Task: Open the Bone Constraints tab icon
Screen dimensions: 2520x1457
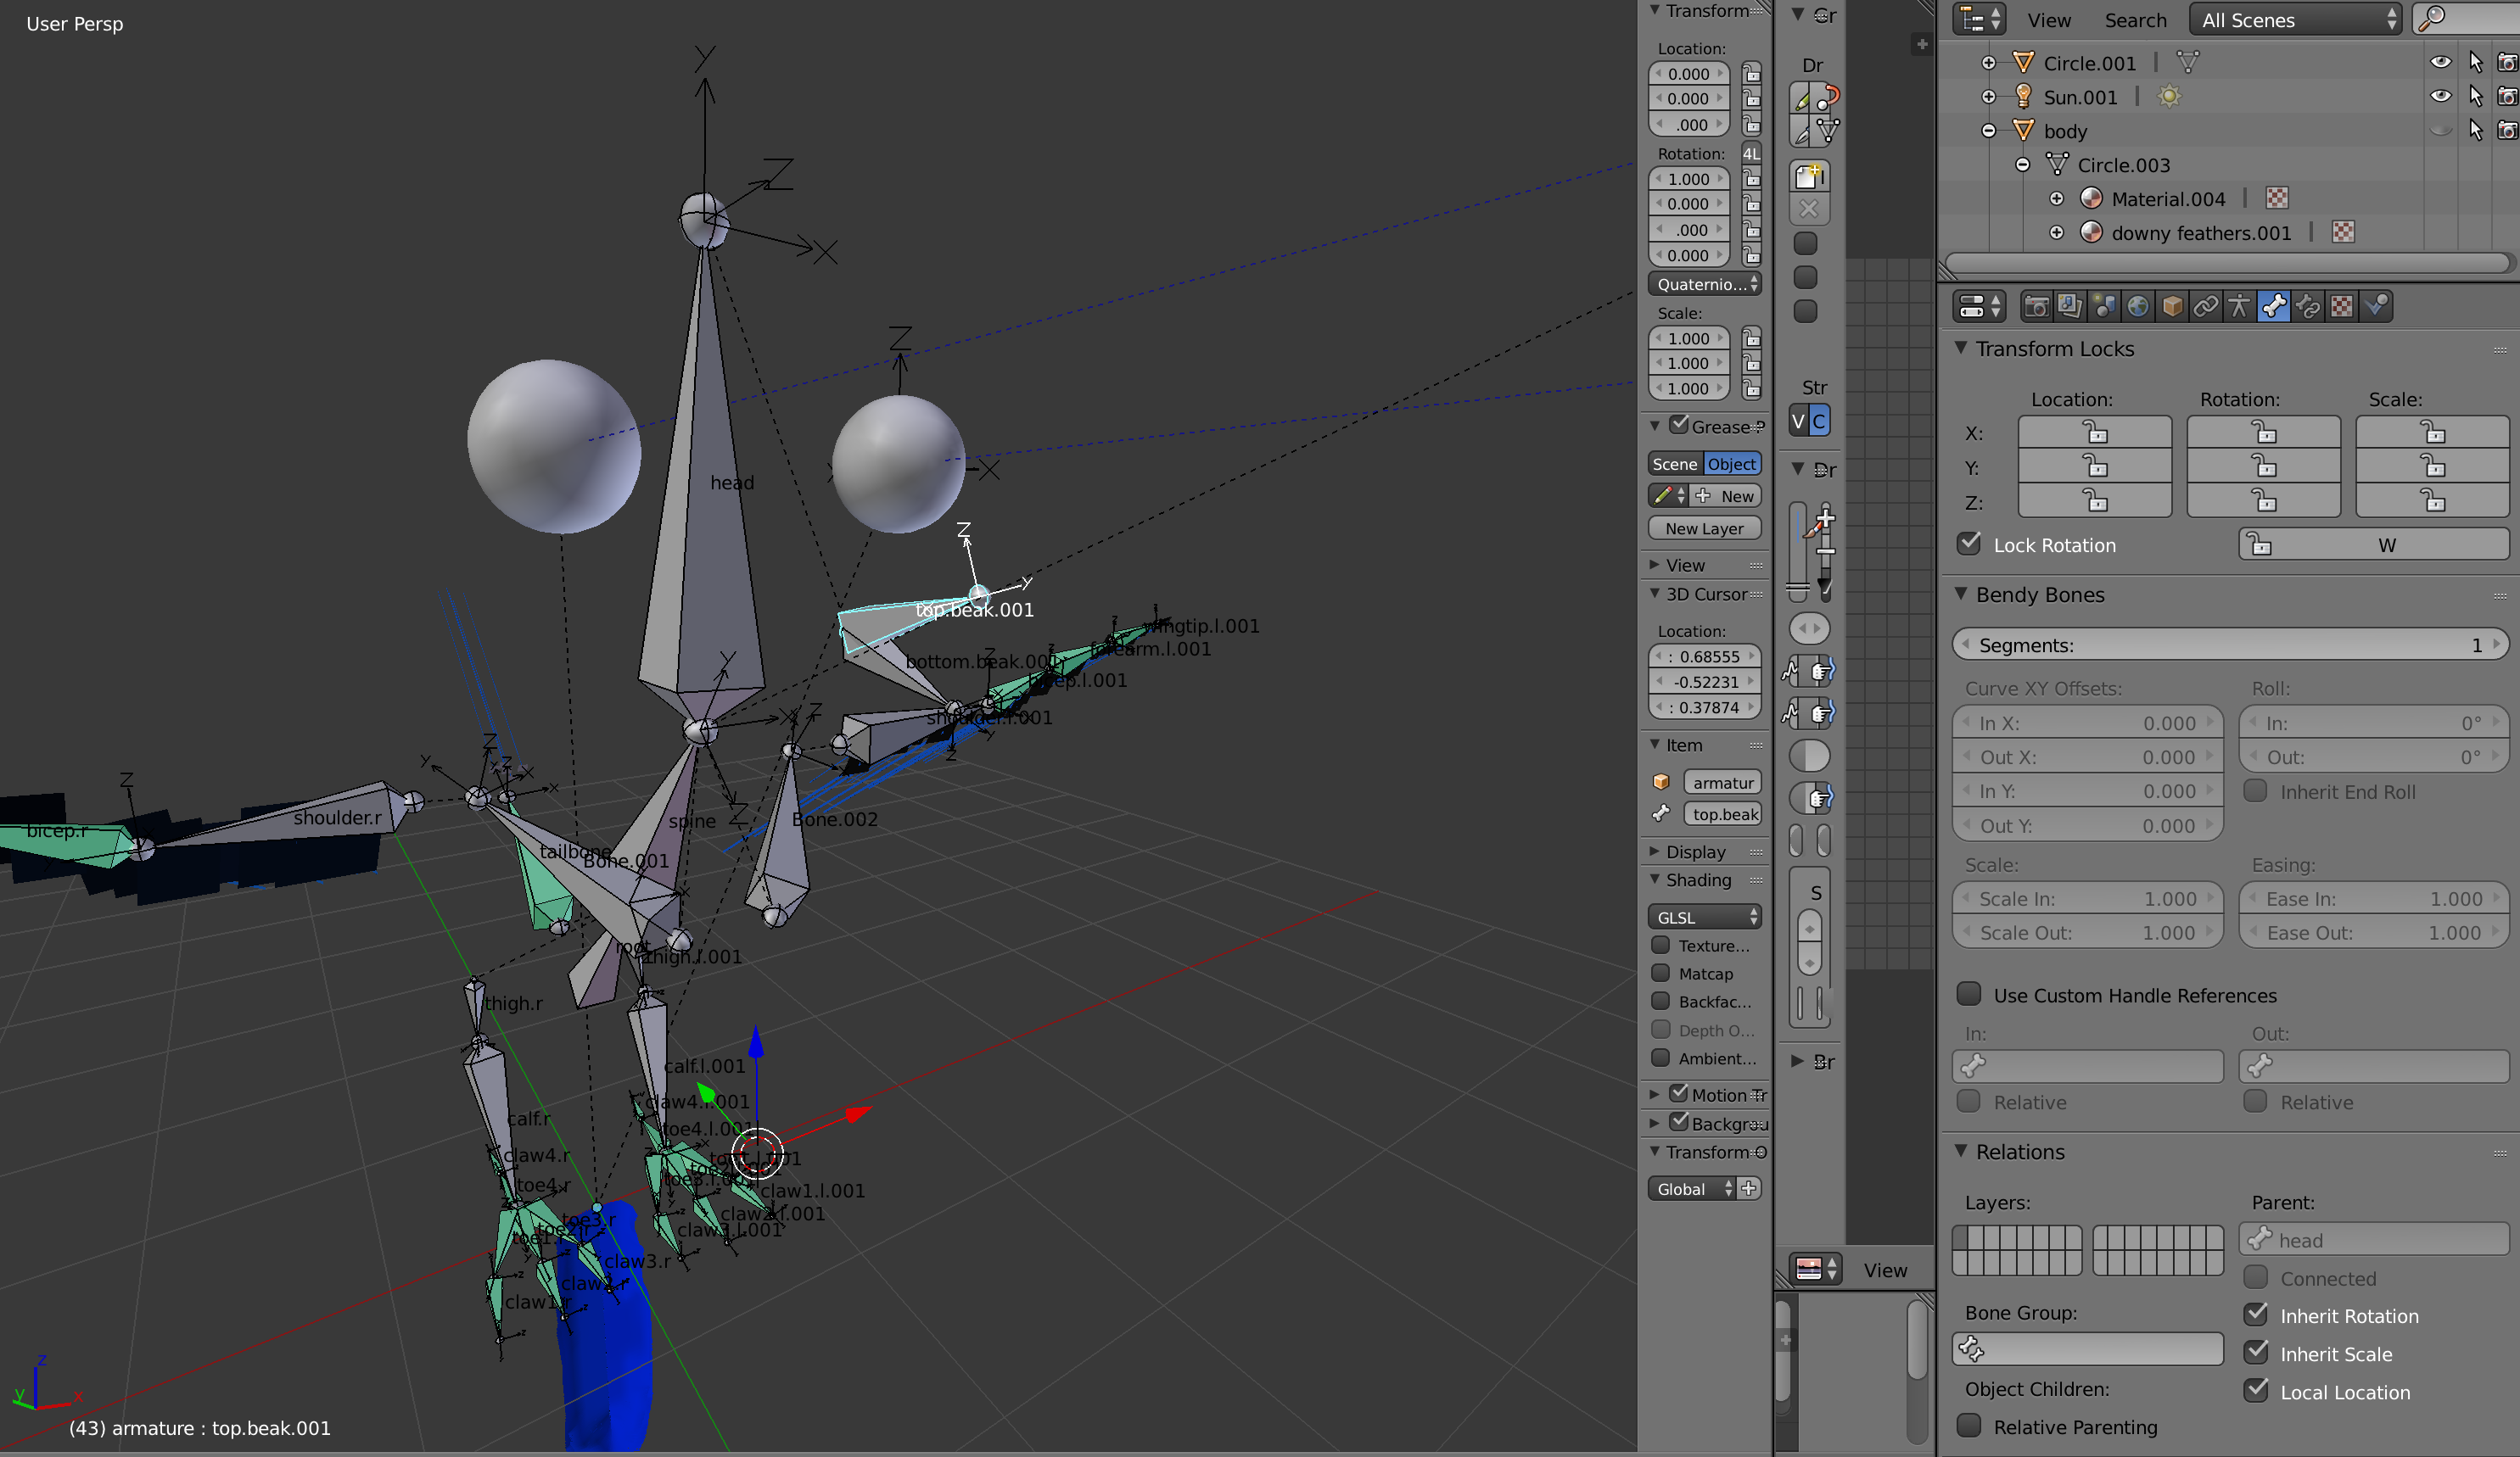Action: [x=2308, y=307]
